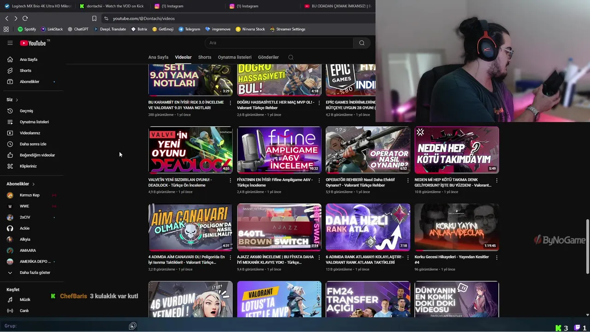Open options menu for OPERATÖR REHBERİ video
Image resolution: width=590 pixels, height=332 pixels.
(x=407, y=180)
